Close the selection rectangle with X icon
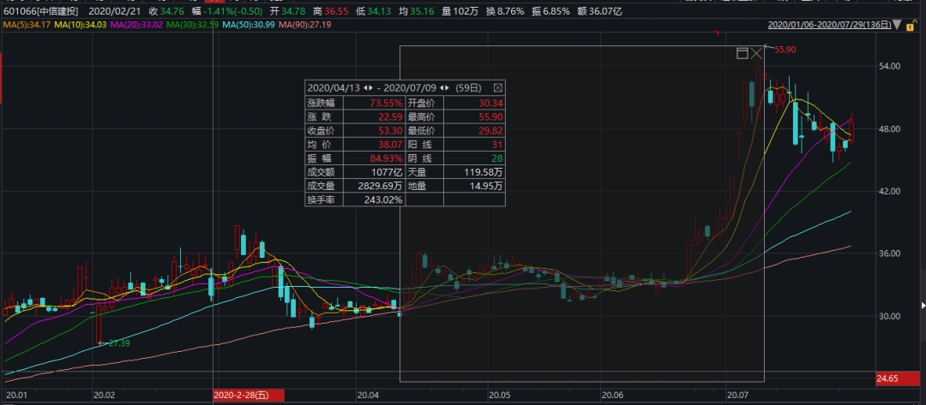 coord(756,54)
